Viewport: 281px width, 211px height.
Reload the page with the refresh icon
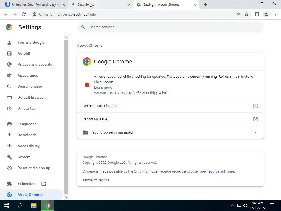click(x=24, y=14)
